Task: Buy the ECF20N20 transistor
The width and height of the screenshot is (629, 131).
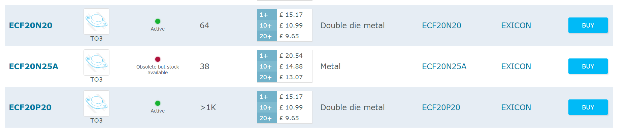Action: coord(588,25)
